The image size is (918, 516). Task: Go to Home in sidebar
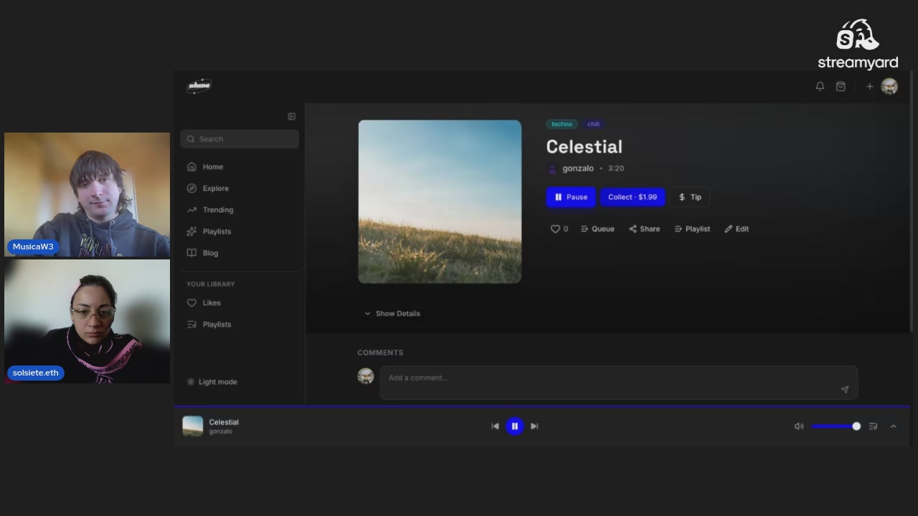[240, 167]
